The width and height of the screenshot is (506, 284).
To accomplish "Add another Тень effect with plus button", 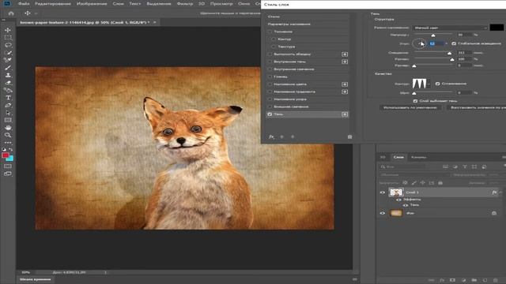I will pos(345,114).
